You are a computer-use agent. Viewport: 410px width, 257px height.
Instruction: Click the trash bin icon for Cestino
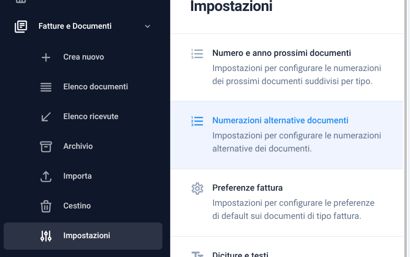coord(46,206)
